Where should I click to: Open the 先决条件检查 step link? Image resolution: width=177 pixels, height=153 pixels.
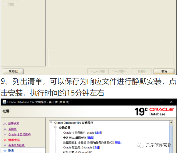(x=16, y=145)
